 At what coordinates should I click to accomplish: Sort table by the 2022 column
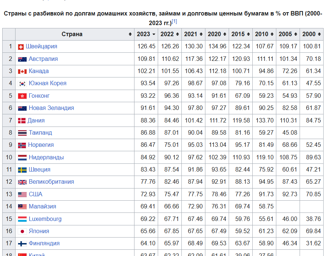point(170,34)
